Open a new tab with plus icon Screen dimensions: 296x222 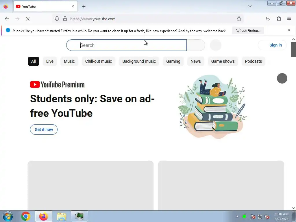(x=84, y=7)
